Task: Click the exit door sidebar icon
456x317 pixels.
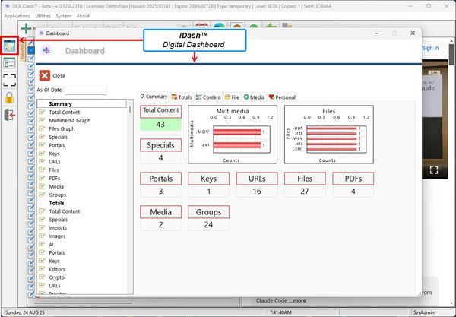Action: (9, 116)
